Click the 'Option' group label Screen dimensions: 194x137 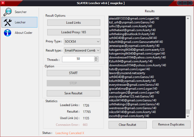tap(49, 66)
